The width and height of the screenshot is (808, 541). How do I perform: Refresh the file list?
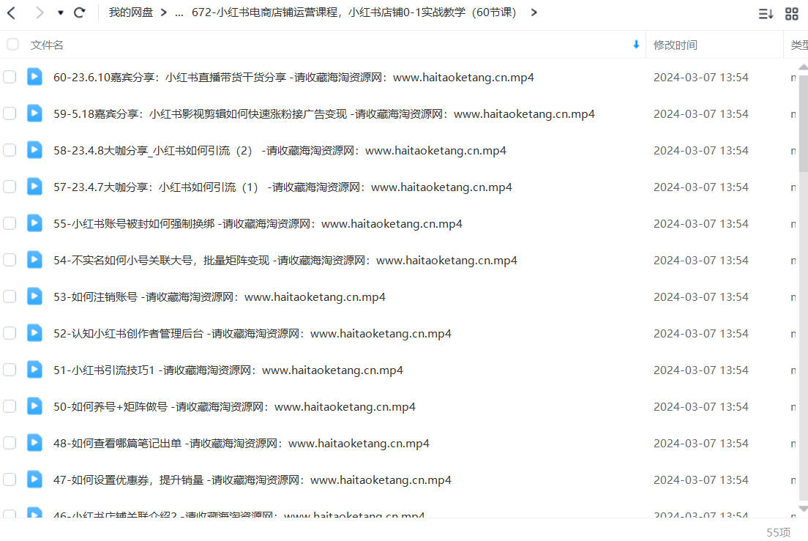[79, 12]
